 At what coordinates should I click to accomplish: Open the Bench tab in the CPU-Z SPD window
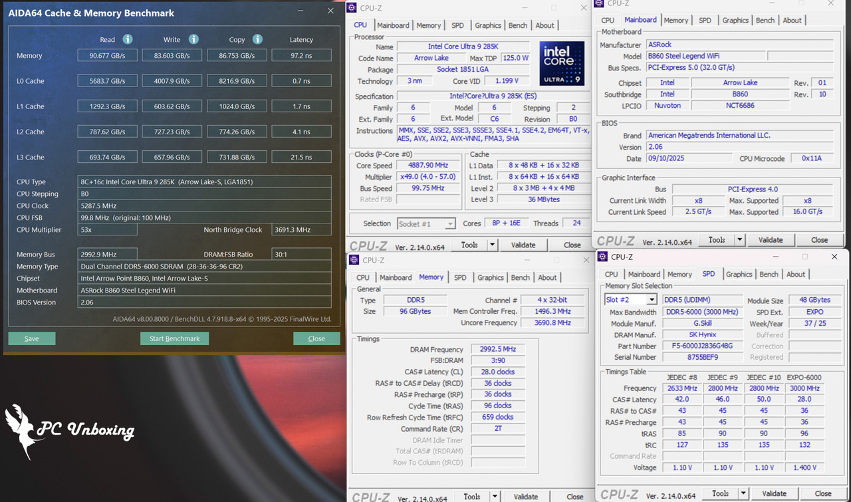tap(769, 274)
